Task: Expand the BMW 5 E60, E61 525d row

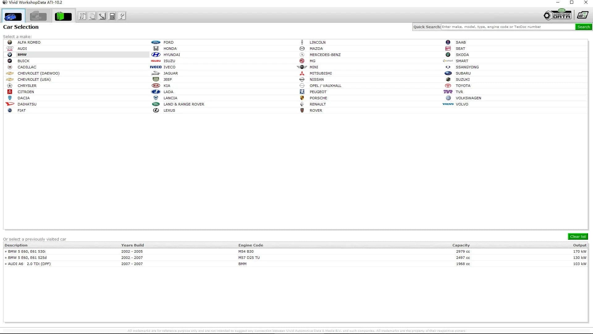Action: [x=27, y=257]
